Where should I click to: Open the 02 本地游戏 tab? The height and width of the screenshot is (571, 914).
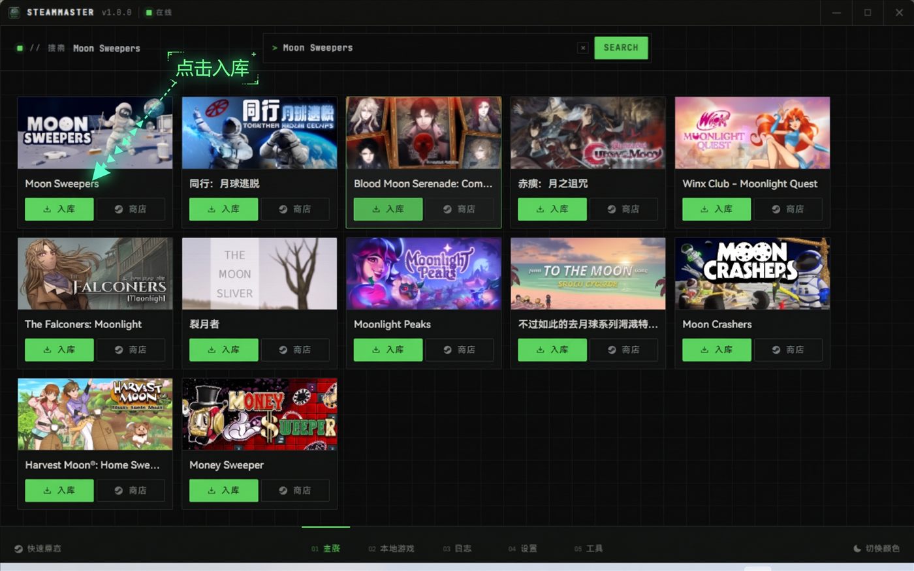(x=391, y=548)
